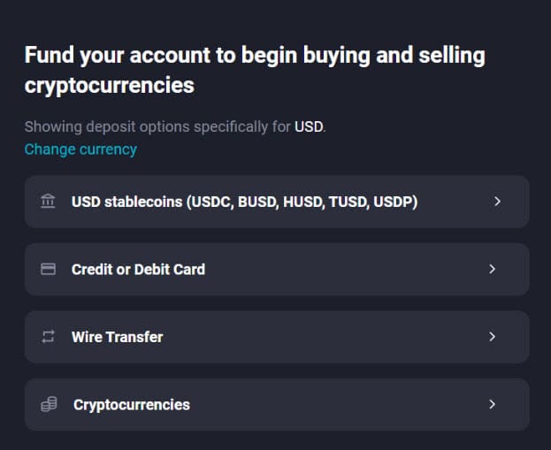Click the highlighted USD currency text

pos(310,127)
